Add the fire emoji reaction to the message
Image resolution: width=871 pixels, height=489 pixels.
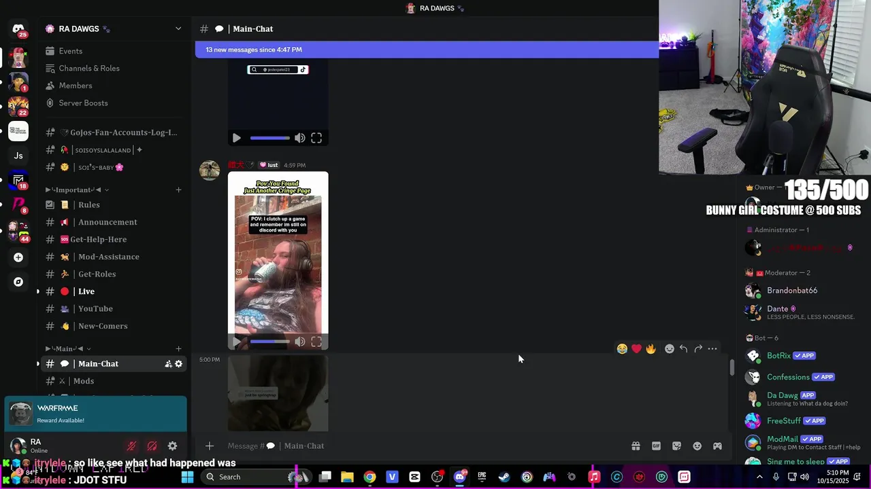[651, 348]
